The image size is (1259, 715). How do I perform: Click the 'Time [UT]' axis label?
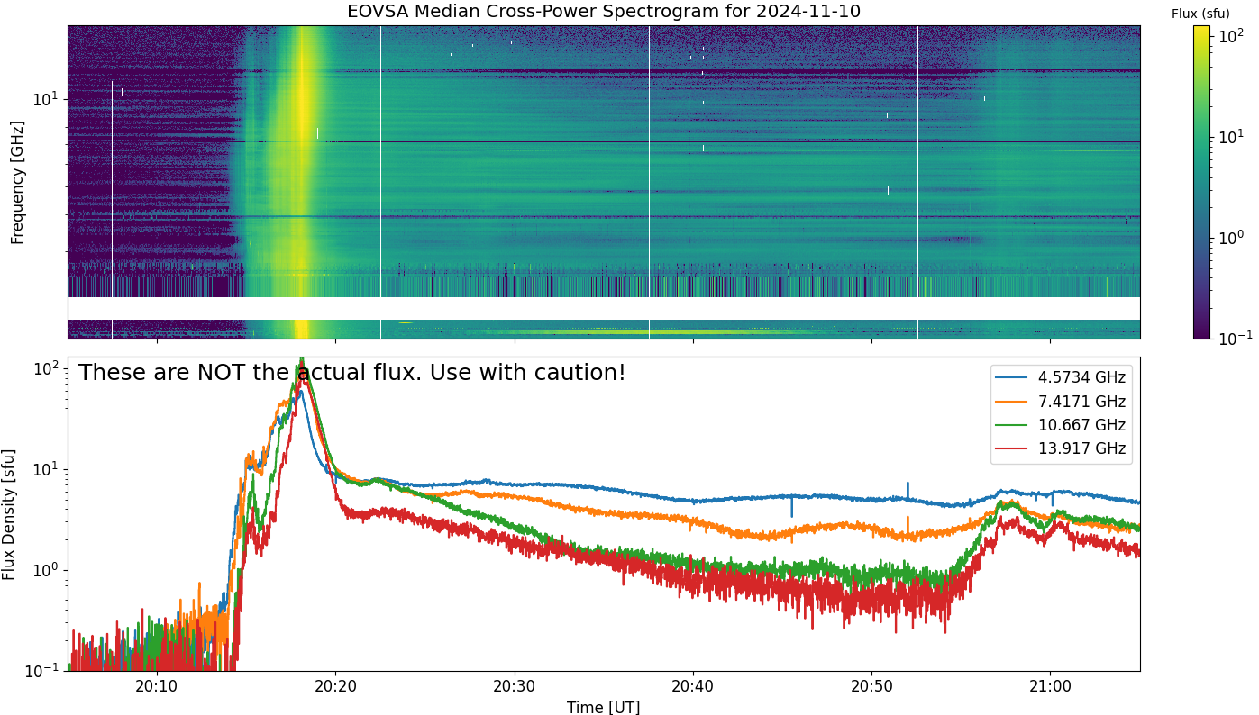pos(603,707)
